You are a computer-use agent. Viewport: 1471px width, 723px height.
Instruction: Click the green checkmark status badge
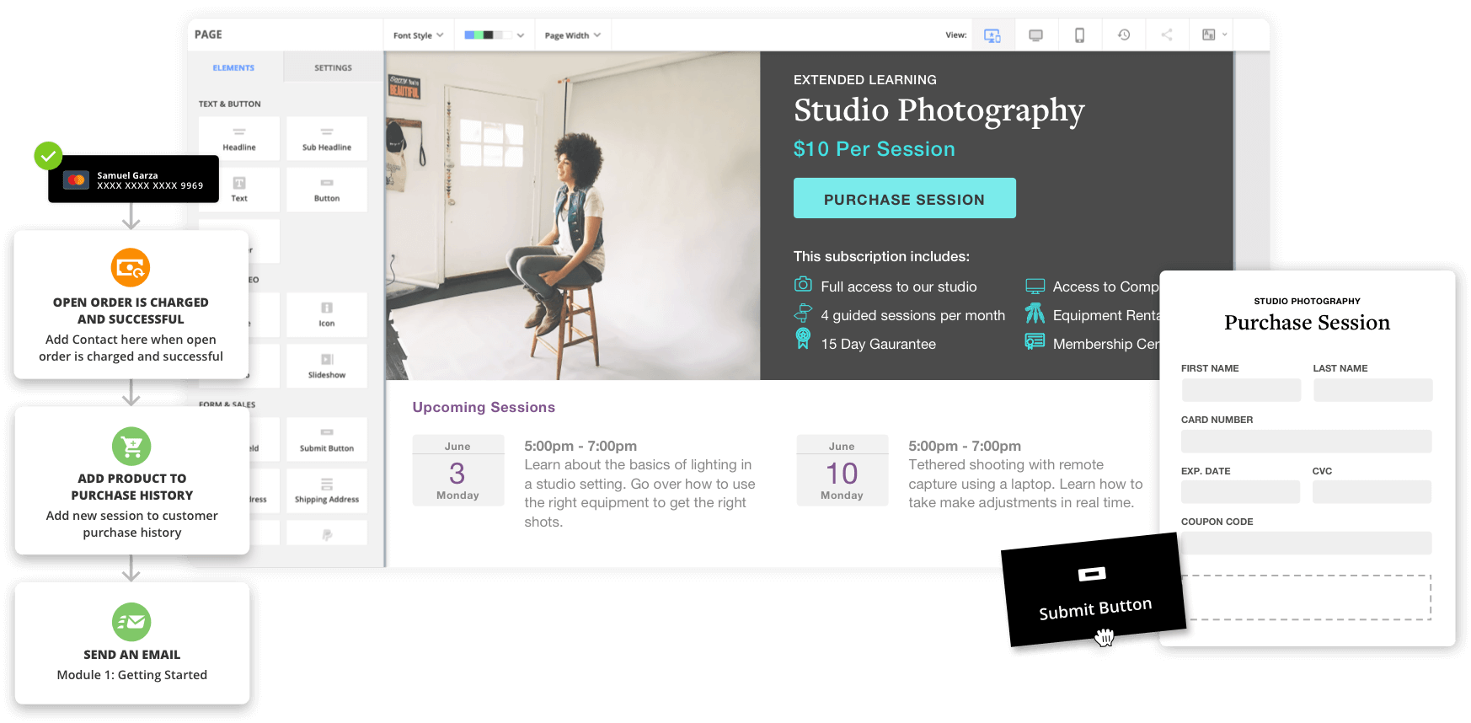click(x=48, y=156)
